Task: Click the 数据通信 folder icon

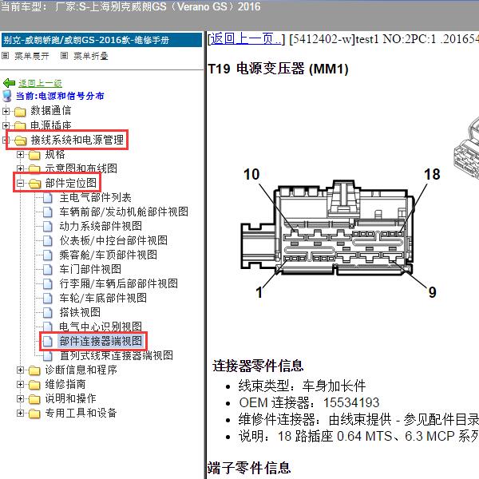Action: pyautogui.click(x=20, y=112)
